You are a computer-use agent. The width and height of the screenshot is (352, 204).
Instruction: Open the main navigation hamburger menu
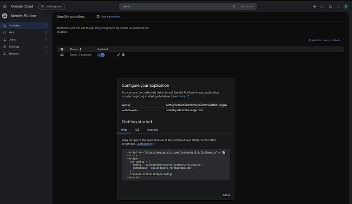click(x=5, y=6)
